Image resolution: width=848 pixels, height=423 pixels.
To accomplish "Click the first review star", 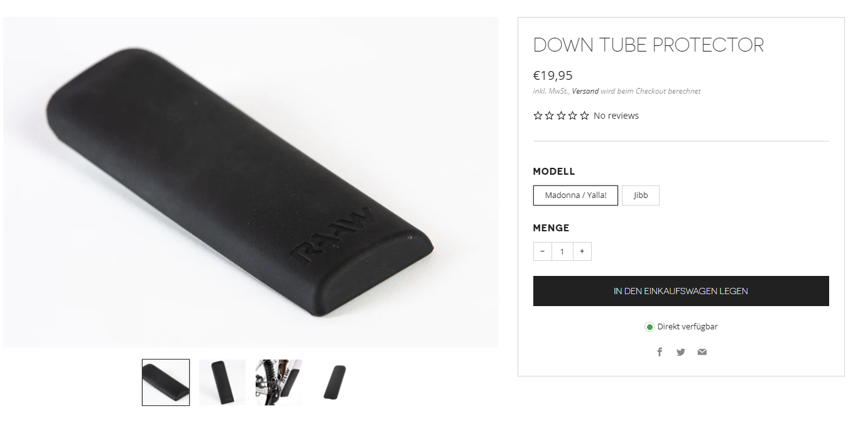I will [538, 116].
